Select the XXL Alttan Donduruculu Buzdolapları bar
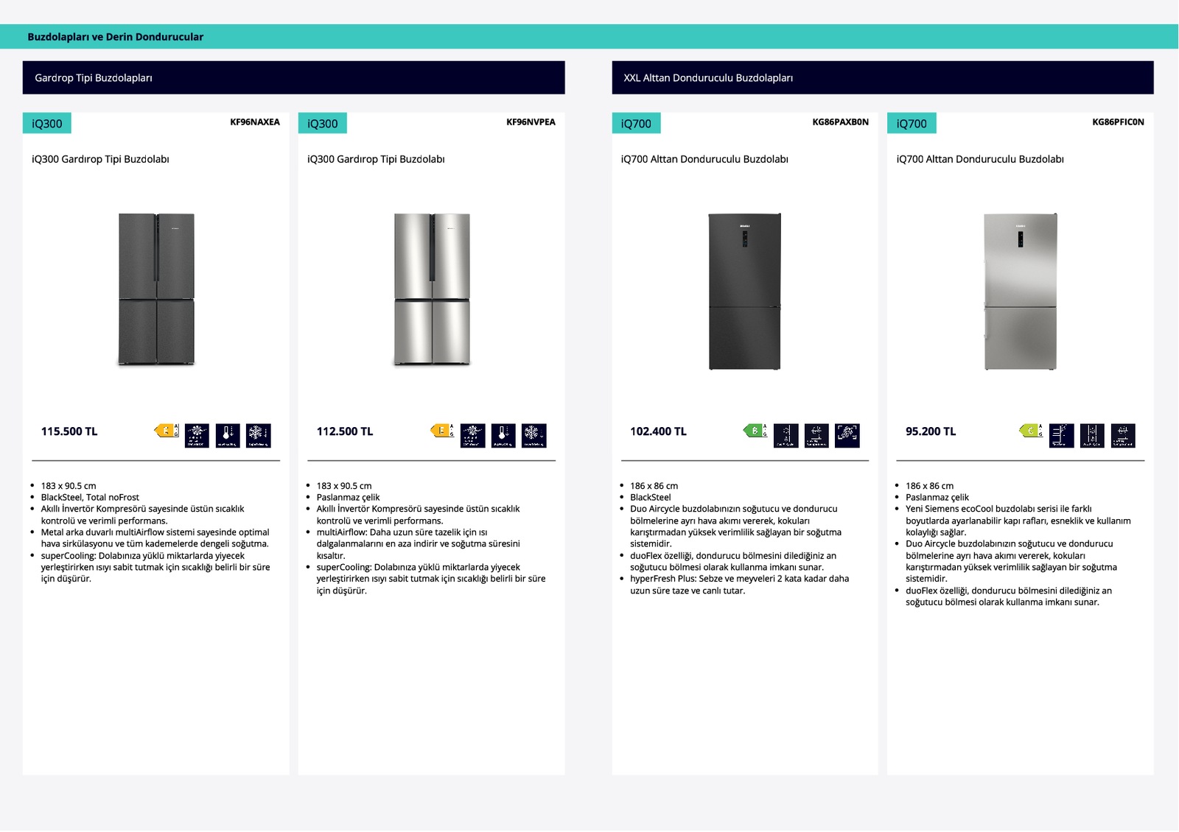Screen dimensions: 1179x832 pyautogui.click(x=883, y=77)
